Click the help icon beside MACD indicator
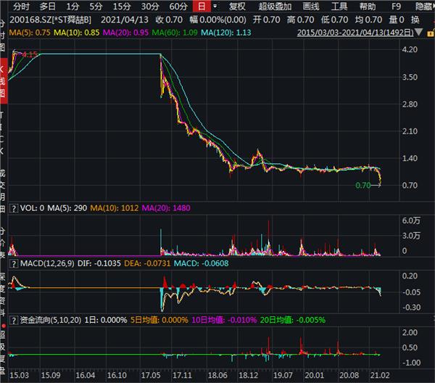The image size is (435, 383). pyautogui.click(x=12, y=263)
